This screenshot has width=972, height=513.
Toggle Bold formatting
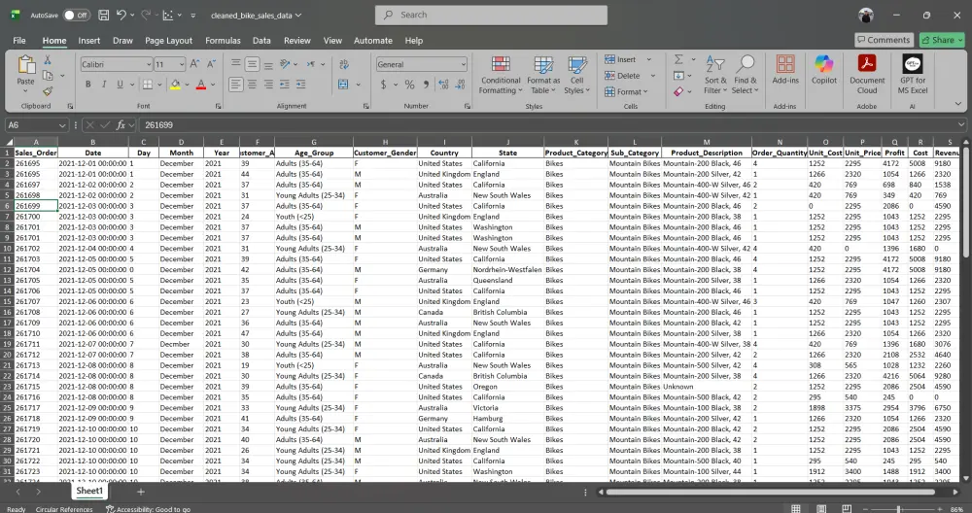88,85
